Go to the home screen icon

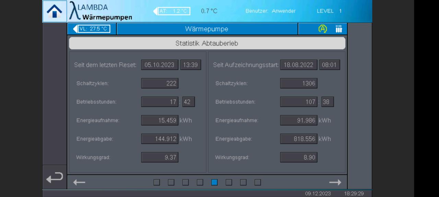(x=55, y=11)
